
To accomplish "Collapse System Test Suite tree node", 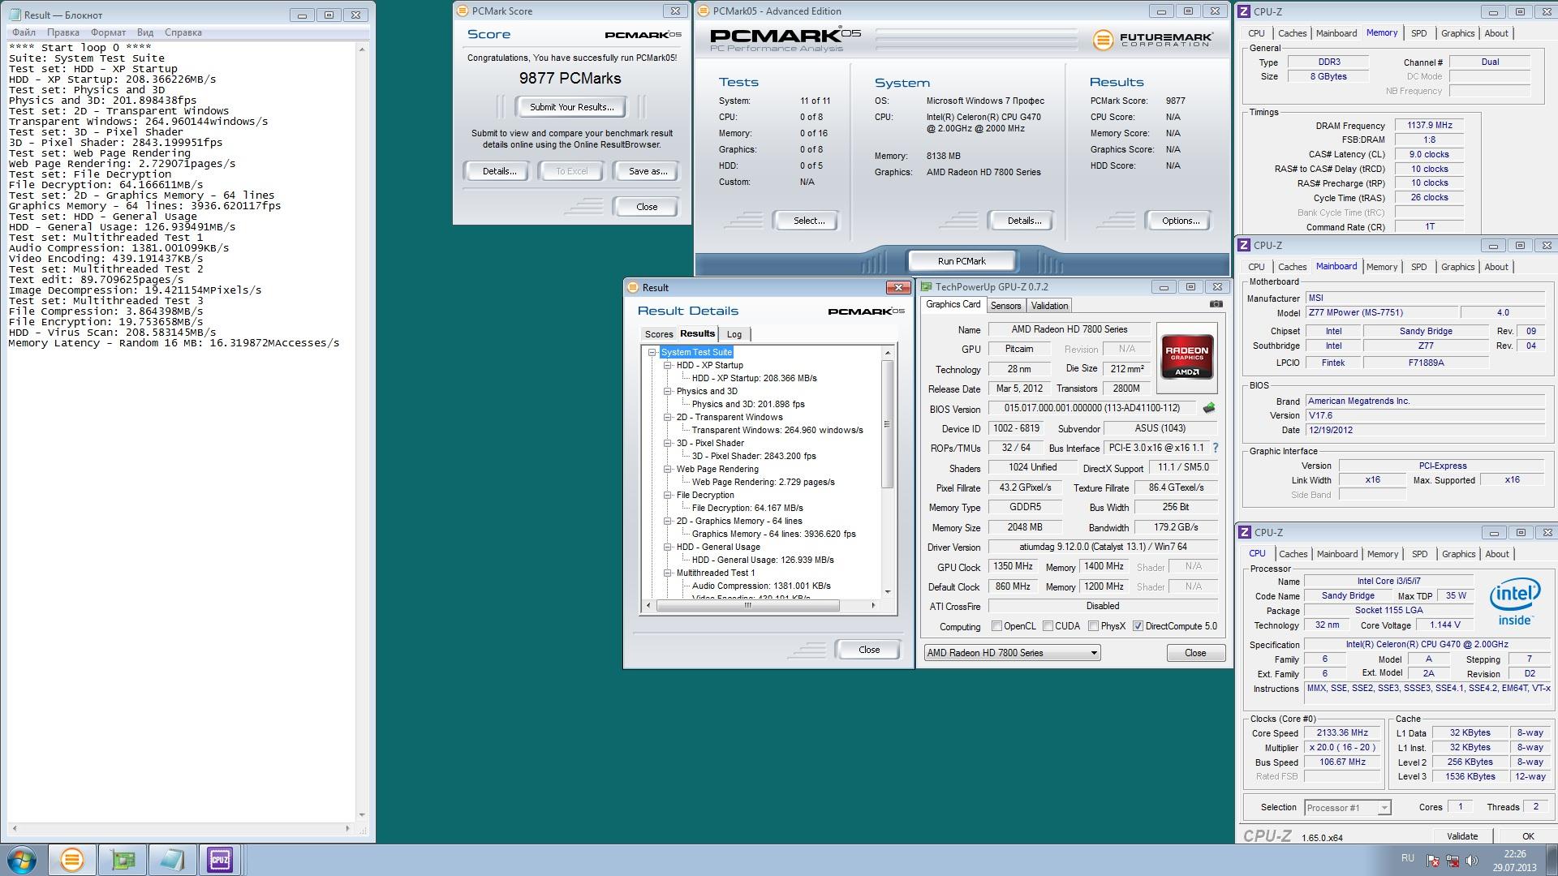I will pyautogui.click(x=652, y=352).
